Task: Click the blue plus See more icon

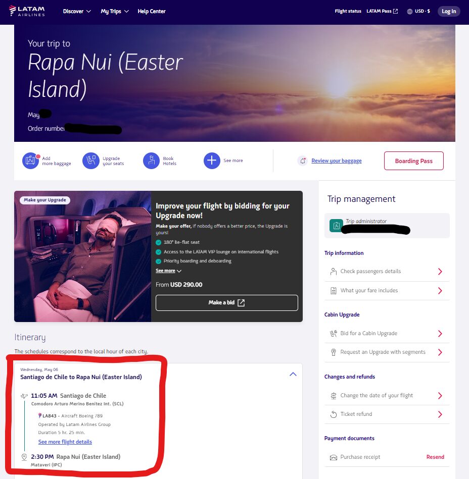Action: [x=212, y=161]
